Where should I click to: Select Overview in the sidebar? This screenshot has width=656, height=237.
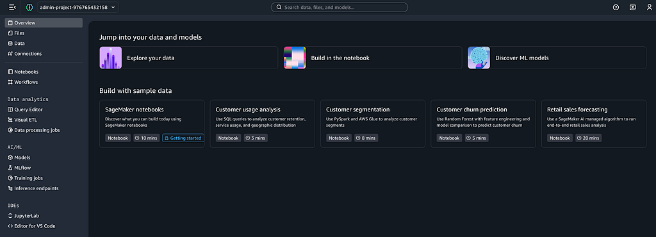44,23
